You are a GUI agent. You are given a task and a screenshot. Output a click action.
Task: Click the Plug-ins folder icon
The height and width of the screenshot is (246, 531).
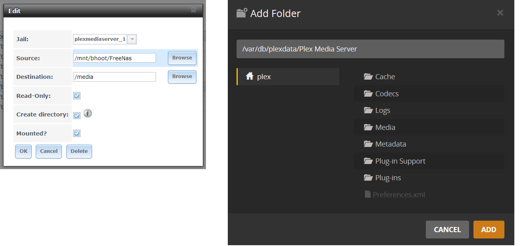click(x=368, y=177)
